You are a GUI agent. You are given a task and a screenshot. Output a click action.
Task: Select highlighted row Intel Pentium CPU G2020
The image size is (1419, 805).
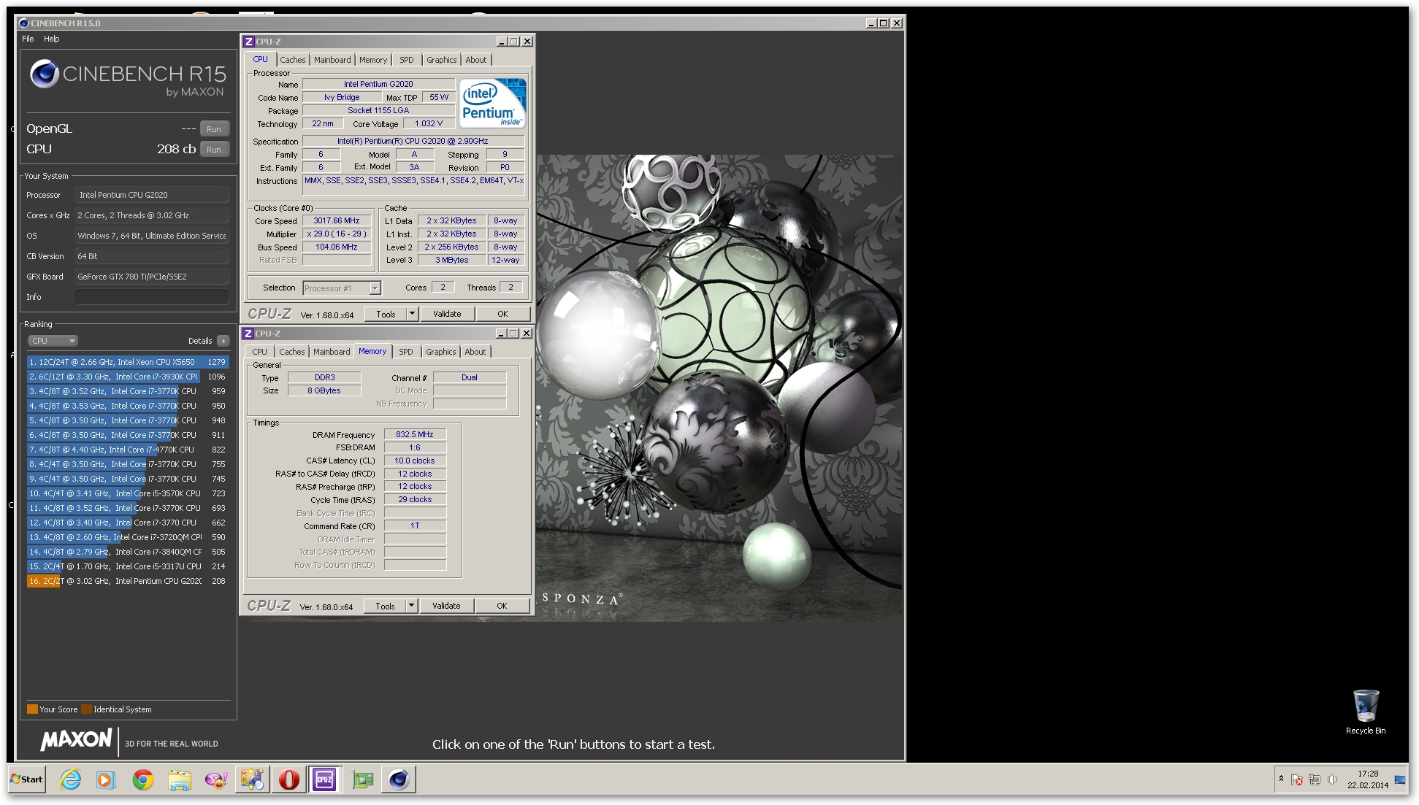(128, 581)
